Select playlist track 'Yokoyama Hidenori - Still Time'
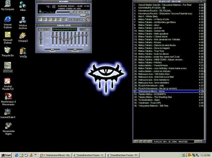The width and height of the screenshot is (212, 158). (169, 106)
